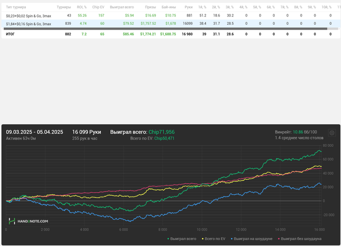This screenshot has height=246, width=341.
Task: Click Chip EV value 157
Action: coord(101,16)
